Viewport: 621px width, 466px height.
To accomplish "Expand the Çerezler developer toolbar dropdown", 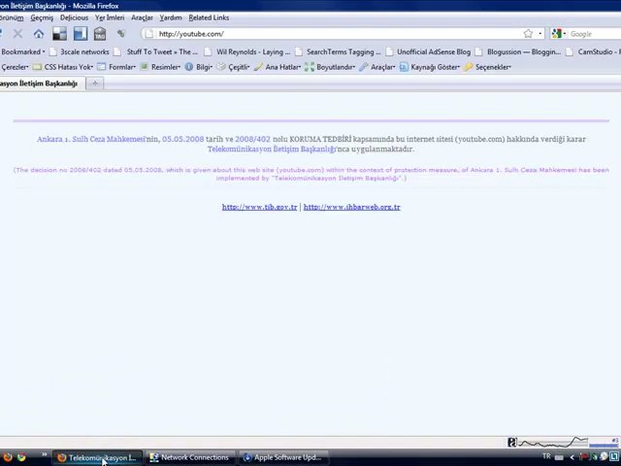I will coord(15,67).
